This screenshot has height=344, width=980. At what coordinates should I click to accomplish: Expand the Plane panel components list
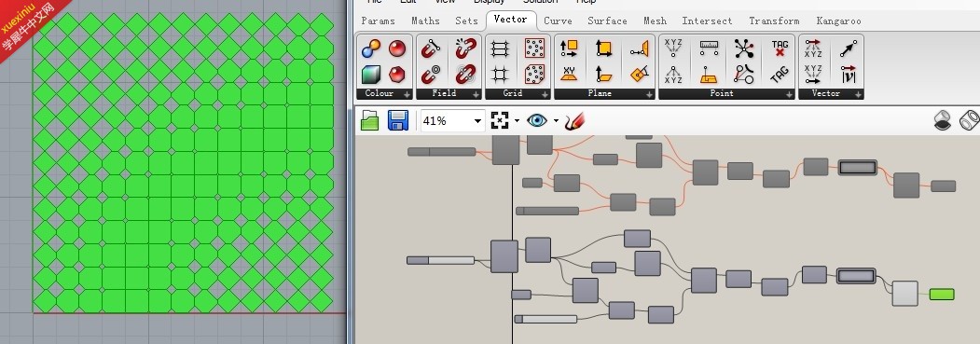650,94
